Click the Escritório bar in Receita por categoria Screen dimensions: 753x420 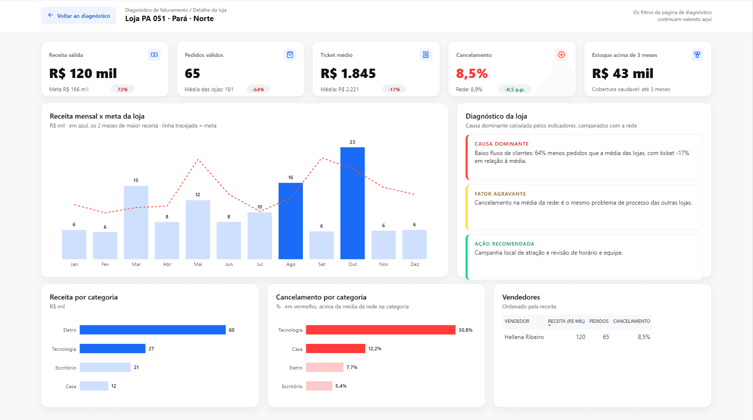105,367
